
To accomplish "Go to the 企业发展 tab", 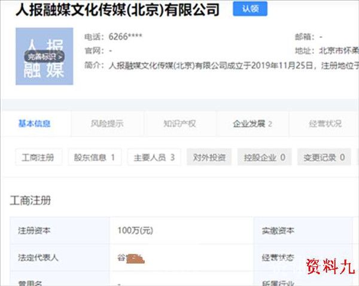I will pyautogui.click(x=252, y=124).
